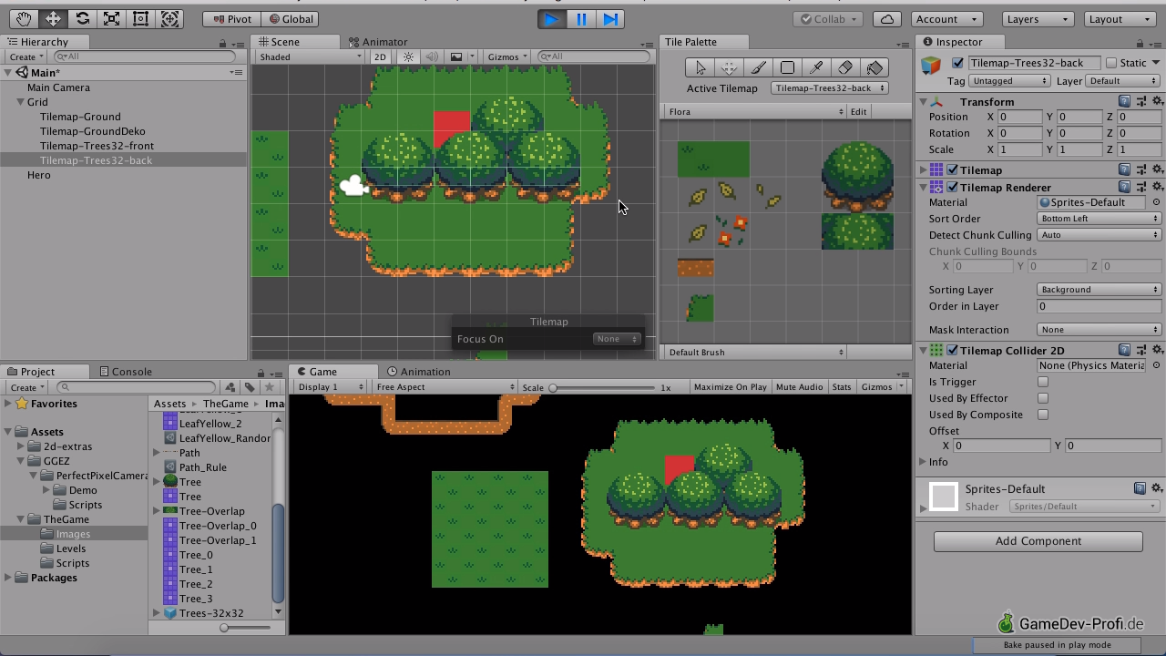1166x656 pixels.
Task: Select the box fill rectangle tool
Action: [787, 67]
